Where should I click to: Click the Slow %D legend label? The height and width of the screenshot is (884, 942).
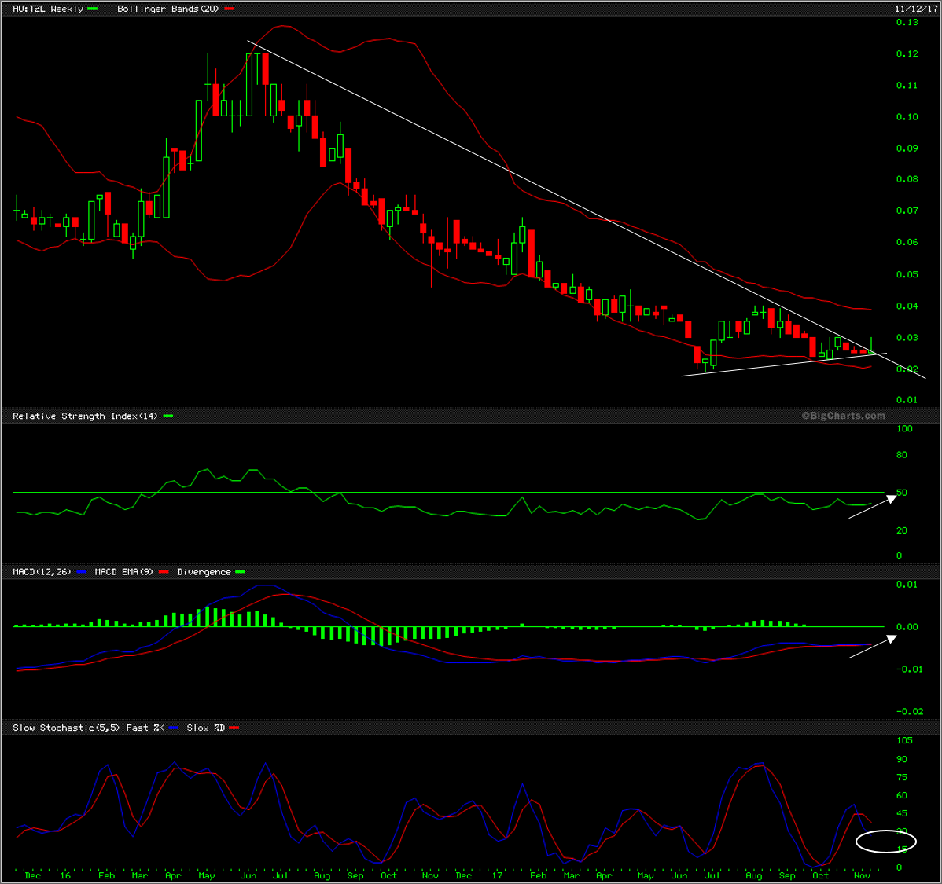pos(205,728)
